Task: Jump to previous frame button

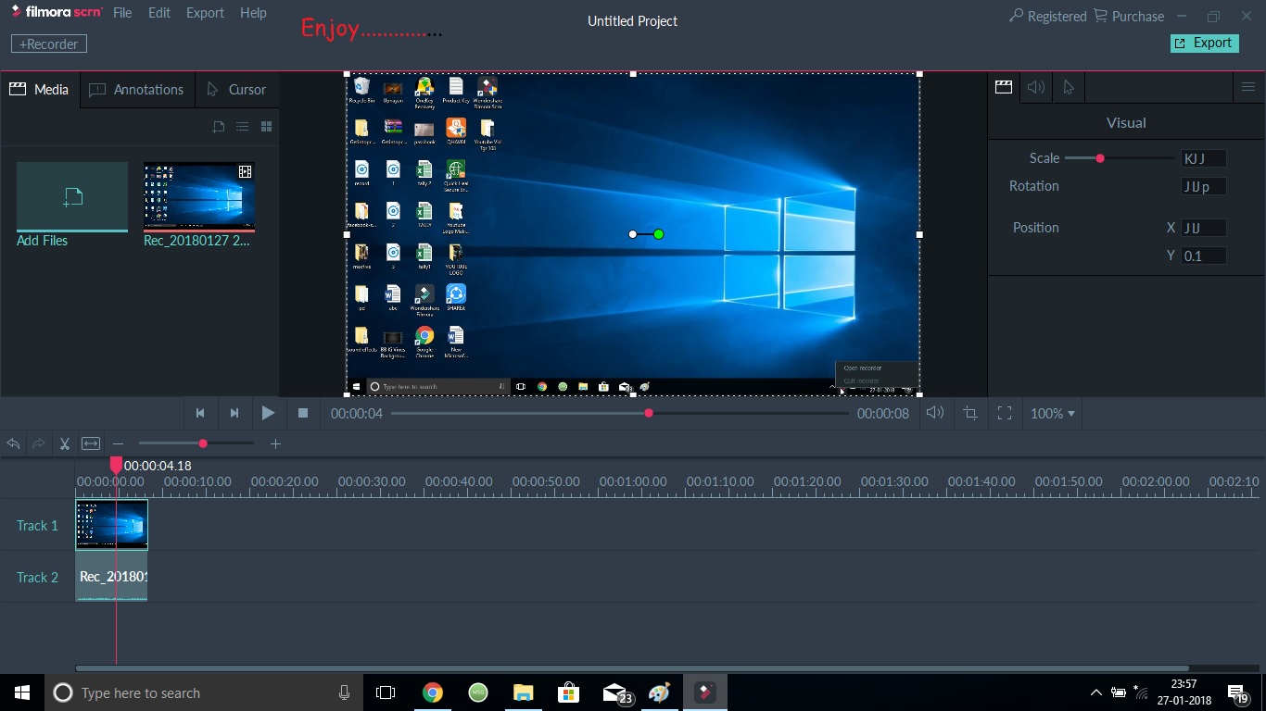Action: coord(200,413)
